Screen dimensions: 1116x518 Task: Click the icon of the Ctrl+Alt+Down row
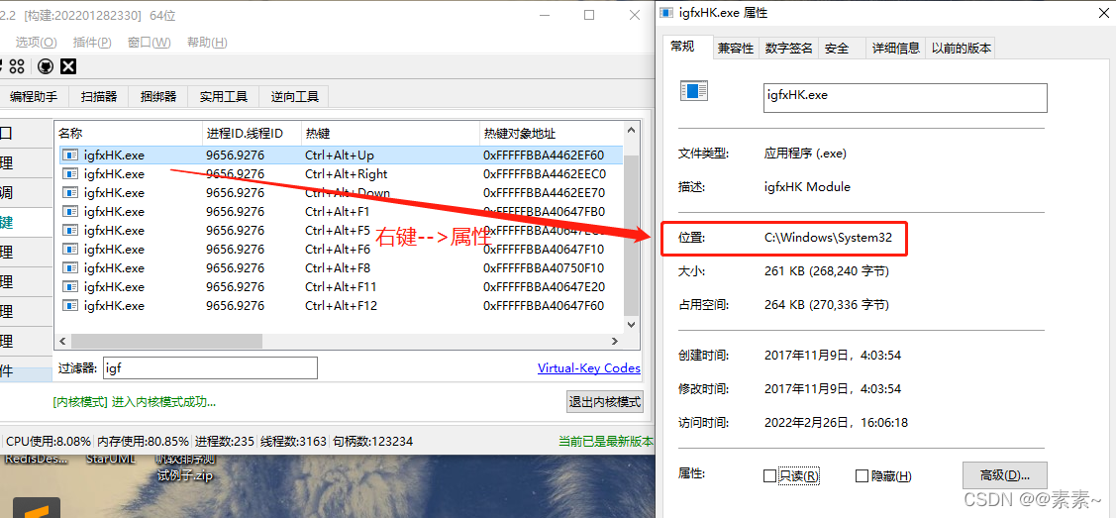(70, 193)
